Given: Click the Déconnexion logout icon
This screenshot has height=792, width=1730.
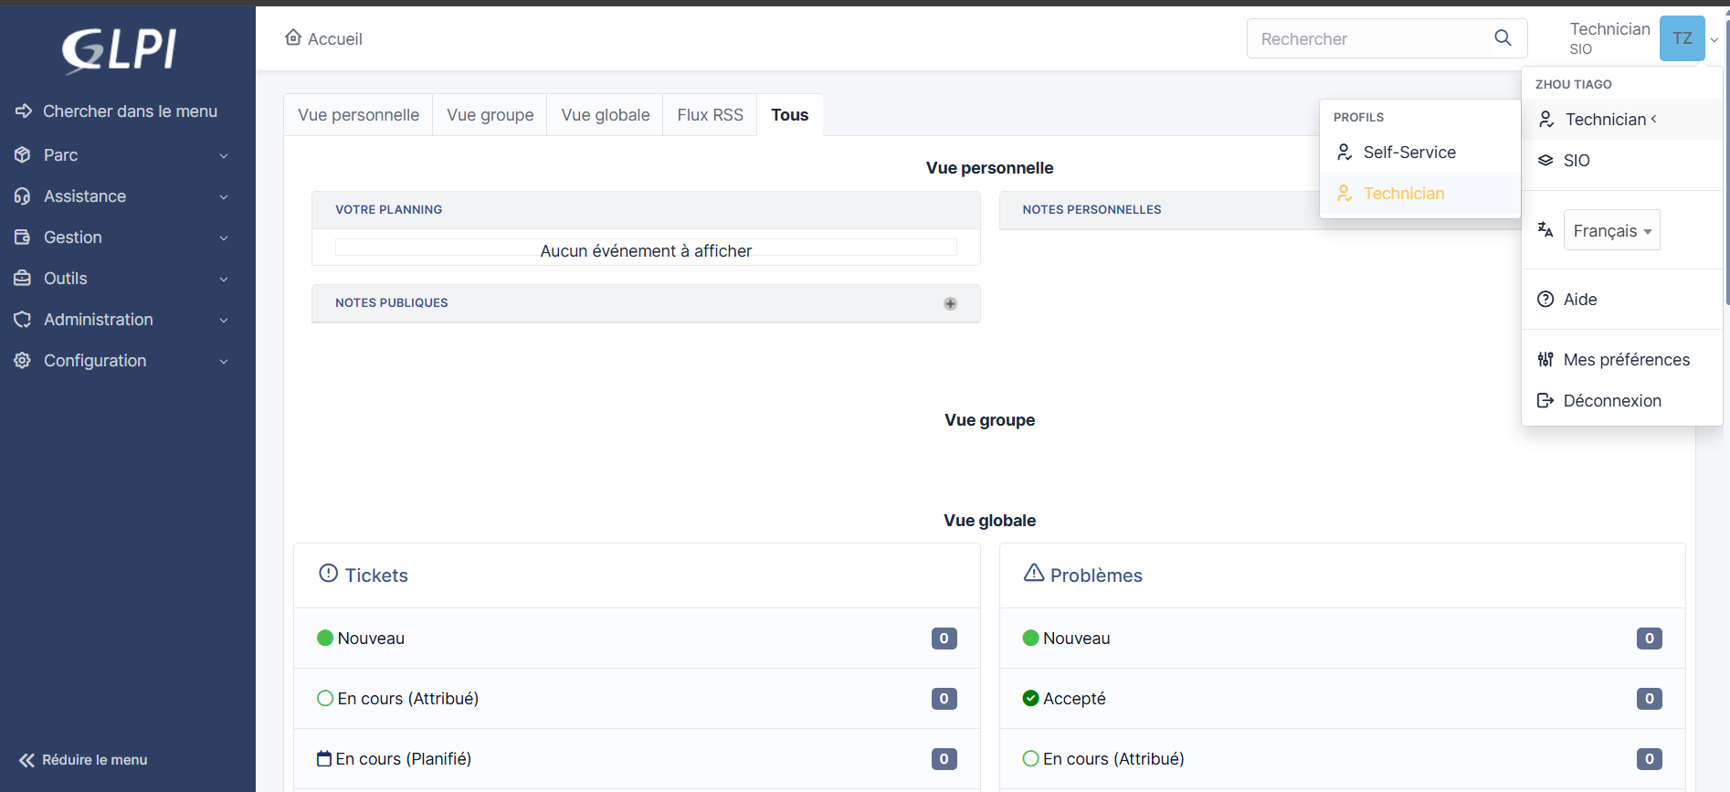Looking at the screenshot, I should coord(1545,400).
